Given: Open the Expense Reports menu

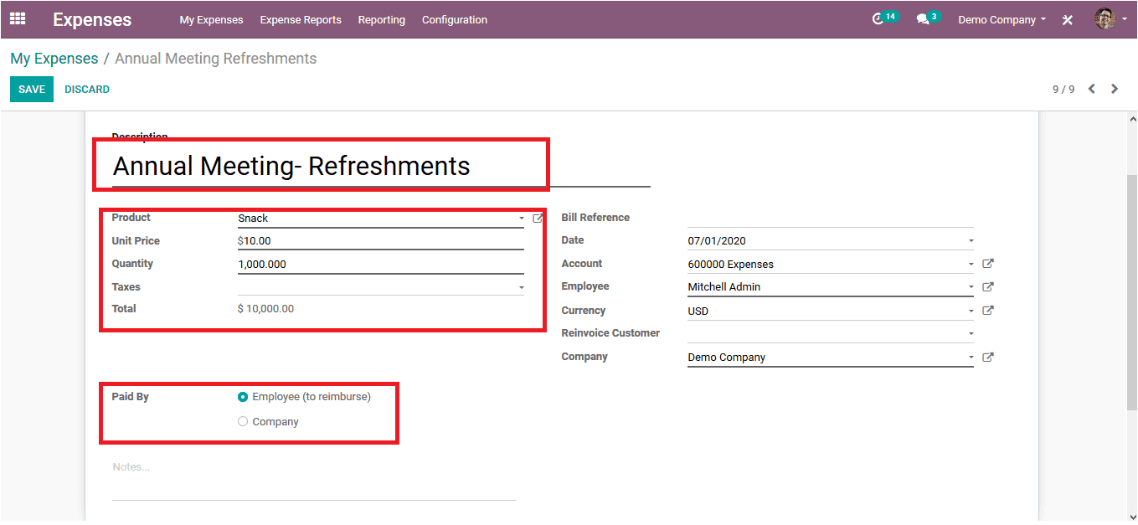Looking at the screenshot, I should pos(301,19).
